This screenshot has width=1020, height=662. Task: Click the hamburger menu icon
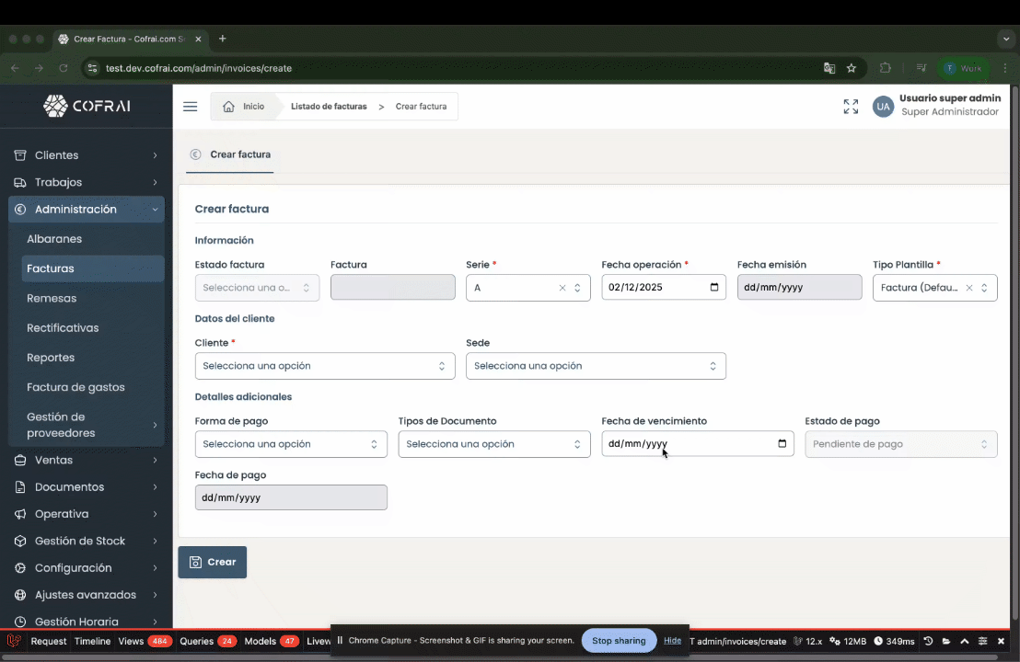pyautogui.click(x=190, y=107)
